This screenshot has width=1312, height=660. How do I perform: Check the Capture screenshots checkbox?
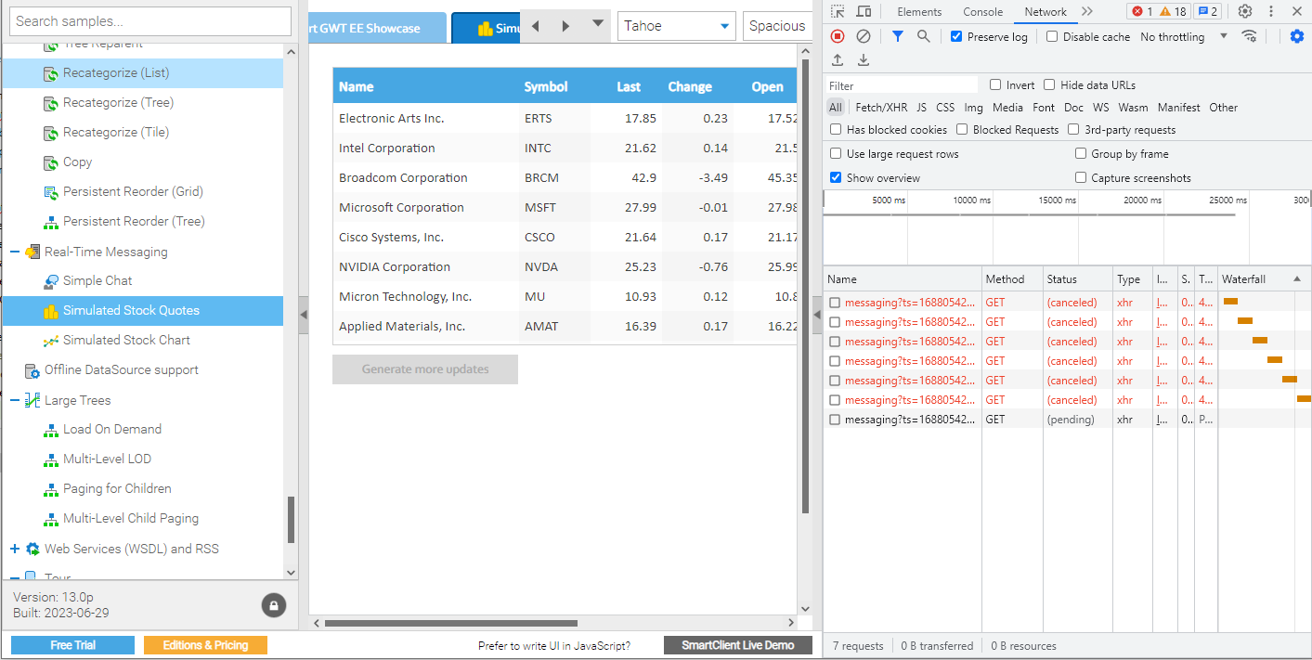coord(1081,177)
